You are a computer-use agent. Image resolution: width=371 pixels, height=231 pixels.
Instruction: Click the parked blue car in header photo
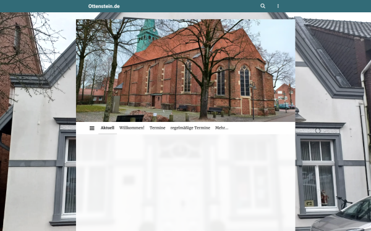[284, 107]
